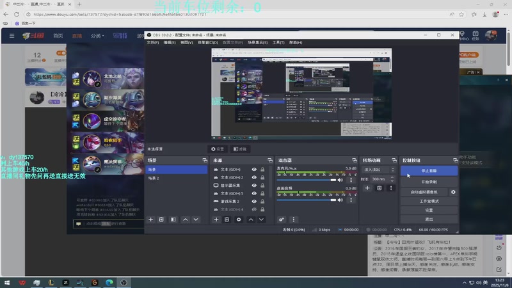
Task: Click the source 设置 properties button
Action: (218, 149)
